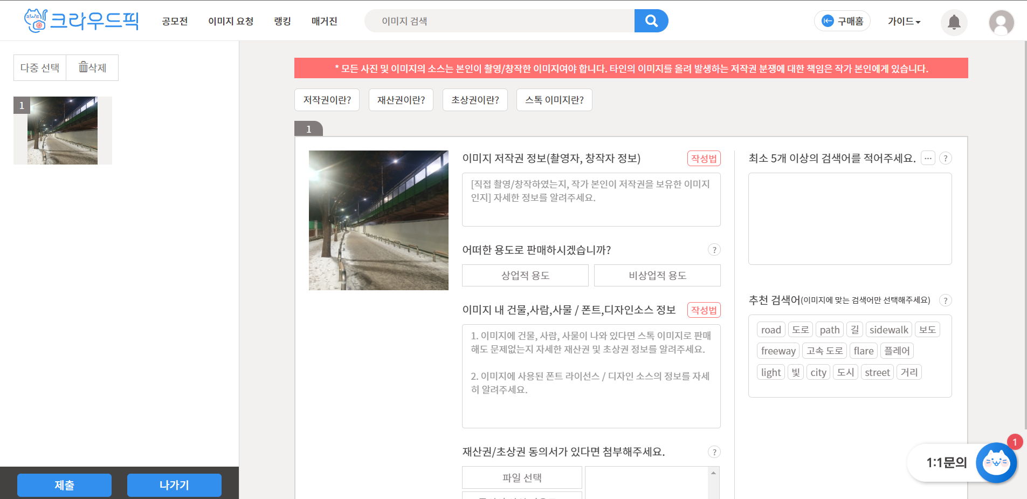Click the Crowdpic cat logo
The image size is (1027, 499).
(x=35, y=20)
